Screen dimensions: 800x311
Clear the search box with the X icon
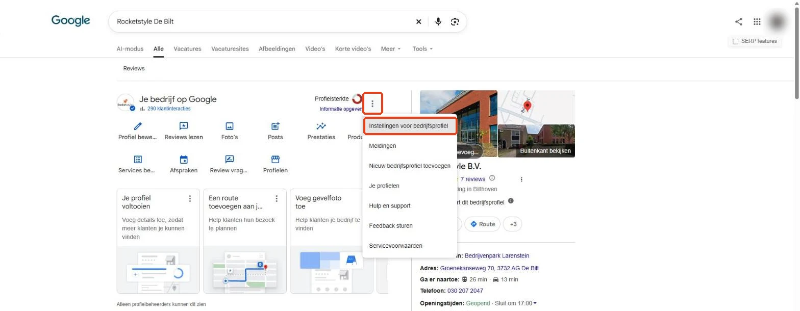(418, 21)
